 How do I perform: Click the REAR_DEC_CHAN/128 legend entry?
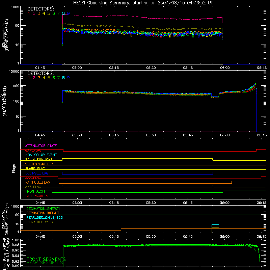point(45,217)
